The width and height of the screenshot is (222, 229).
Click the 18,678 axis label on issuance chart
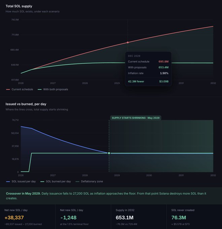coord(15,159)
